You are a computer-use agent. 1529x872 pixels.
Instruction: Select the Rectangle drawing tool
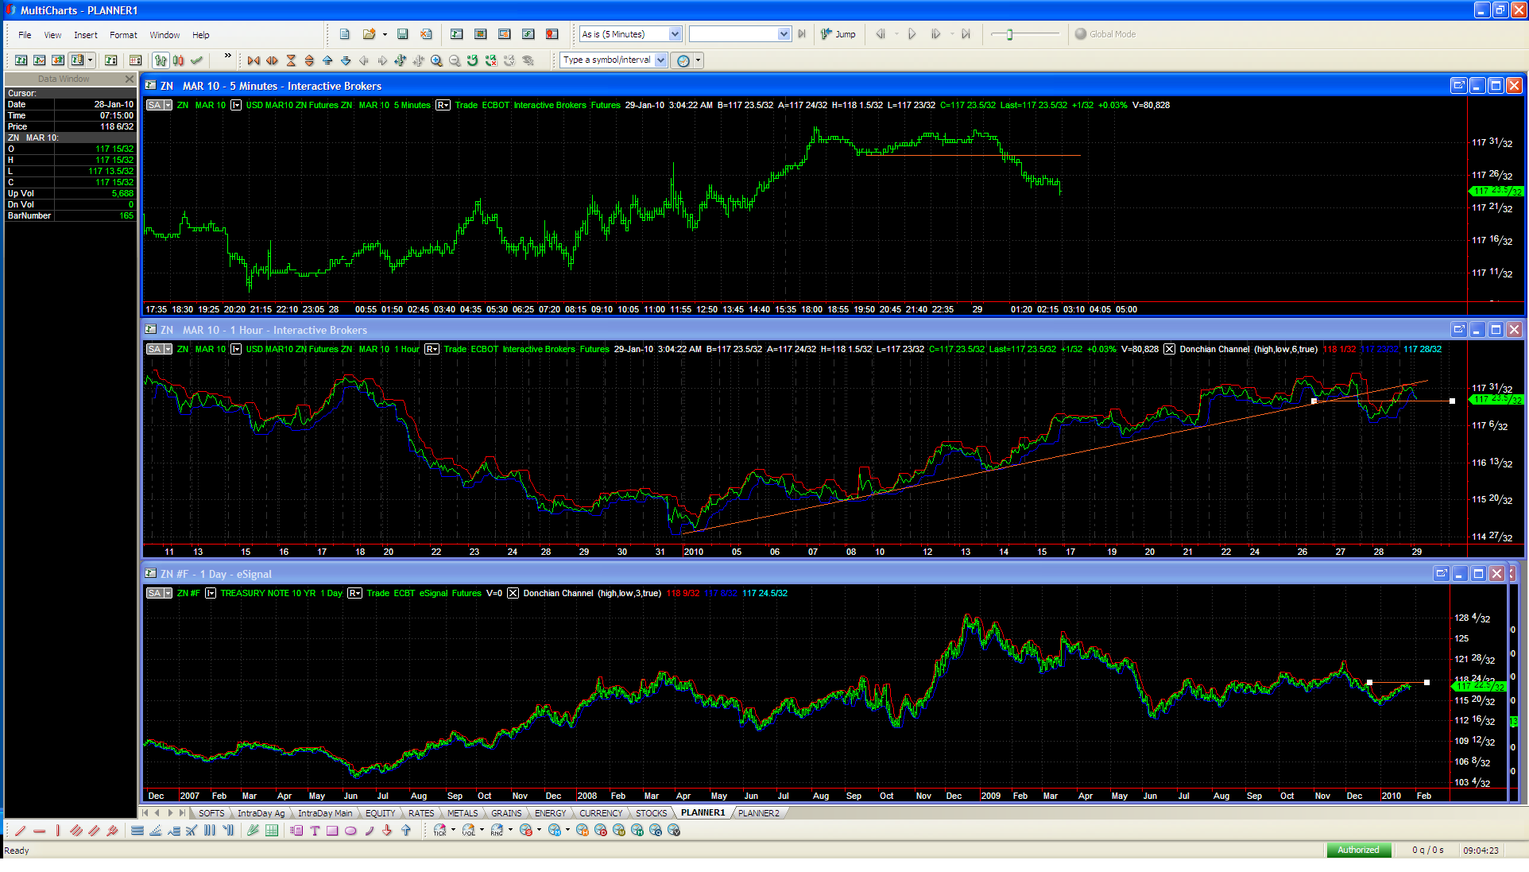(332, 831)
